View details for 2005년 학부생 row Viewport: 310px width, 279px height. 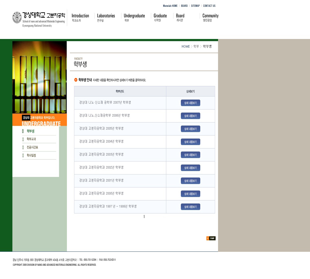tap(190, 129)
